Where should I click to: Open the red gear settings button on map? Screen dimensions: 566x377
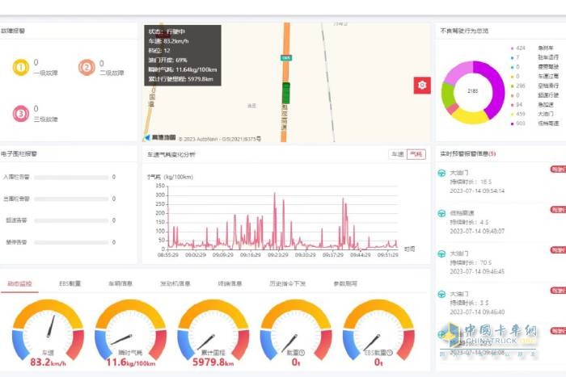[422, 85]
